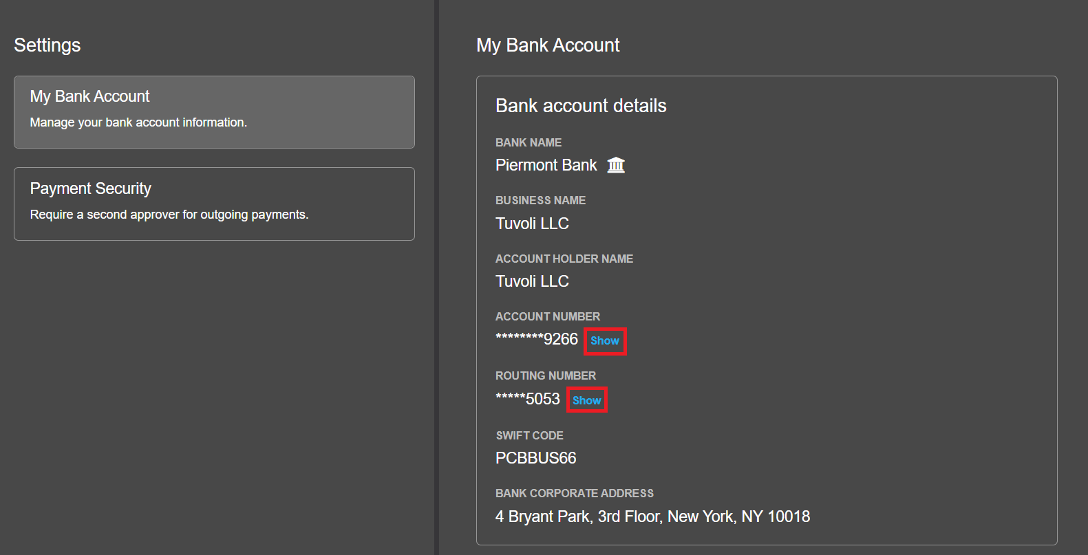
Task: Click the My Bank Account page title
Action: (x=548, y=45)
